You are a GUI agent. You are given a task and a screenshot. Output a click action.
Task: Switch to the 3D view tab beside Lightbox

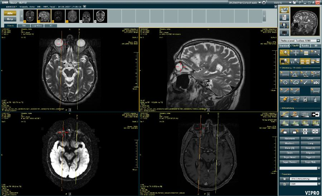[50, 26]
